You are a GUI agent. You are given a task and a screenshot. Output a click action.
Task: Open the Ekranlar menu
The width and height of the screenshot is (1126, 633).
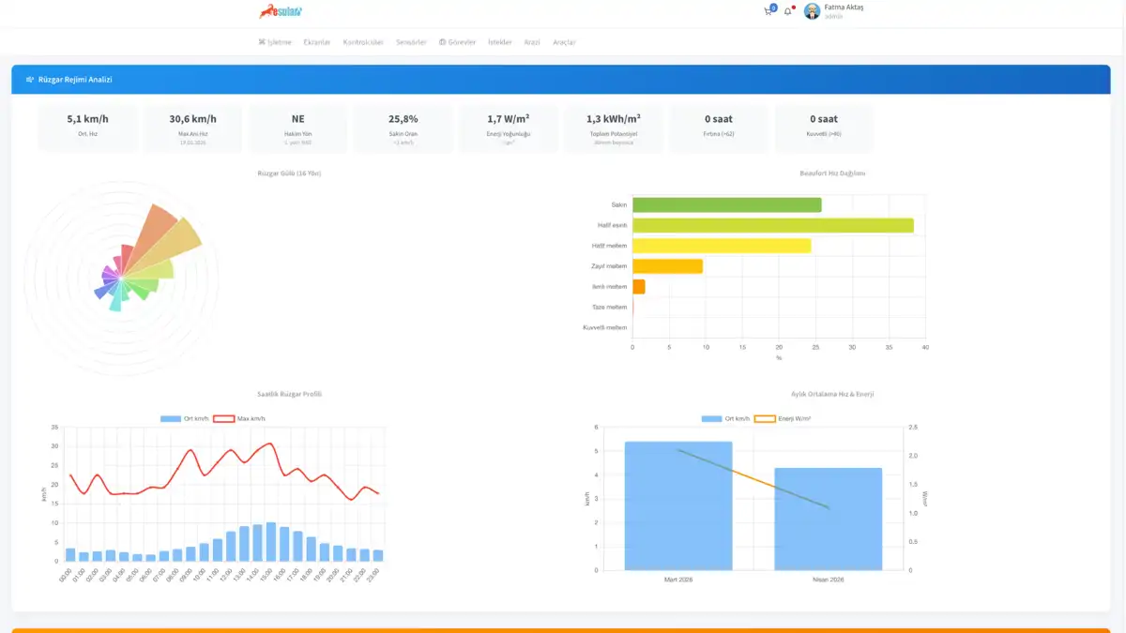pyautogui.click(x=317, y=42)
